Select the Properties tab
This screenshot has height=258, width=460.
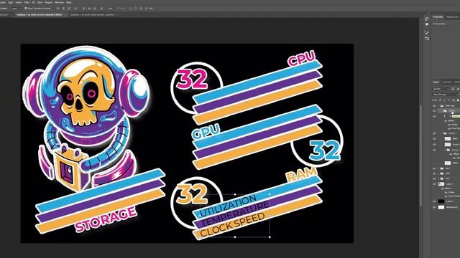coord(438,17)
